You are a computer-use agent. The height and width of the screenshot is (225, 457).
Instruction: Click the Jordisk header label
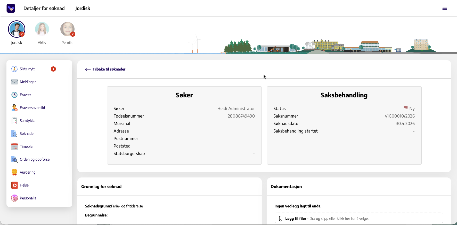tap(83, 8)
